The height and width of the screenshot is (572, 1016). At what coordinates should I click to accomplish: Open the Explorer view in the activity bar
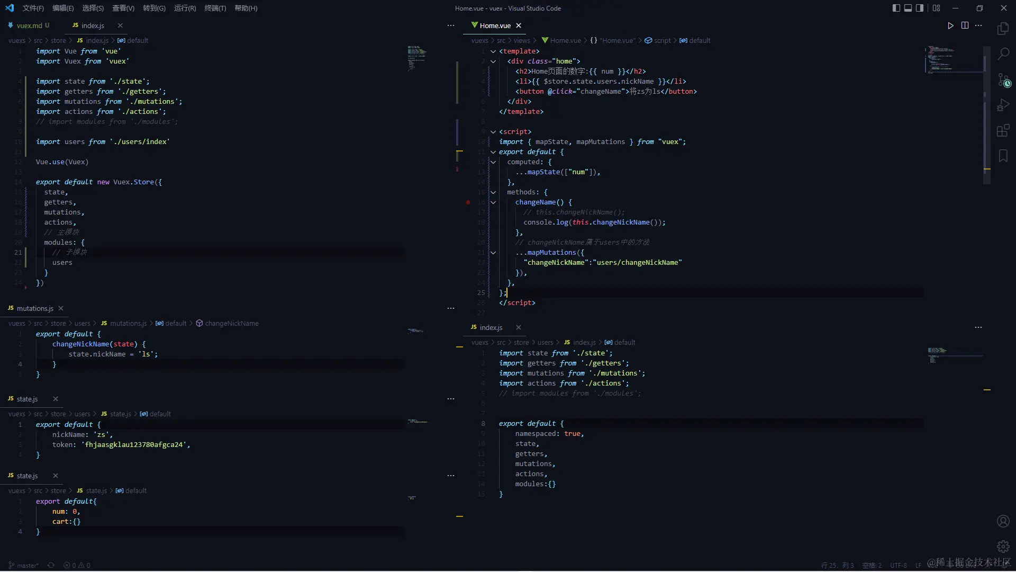1003,29
